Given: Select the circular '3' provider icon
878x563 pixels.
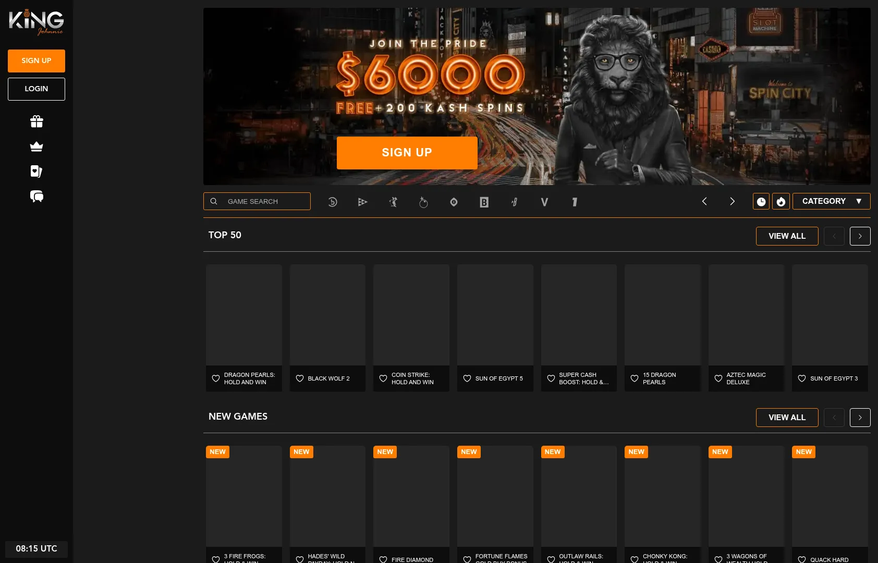Looking at the screenshot, I should [333, 202].
